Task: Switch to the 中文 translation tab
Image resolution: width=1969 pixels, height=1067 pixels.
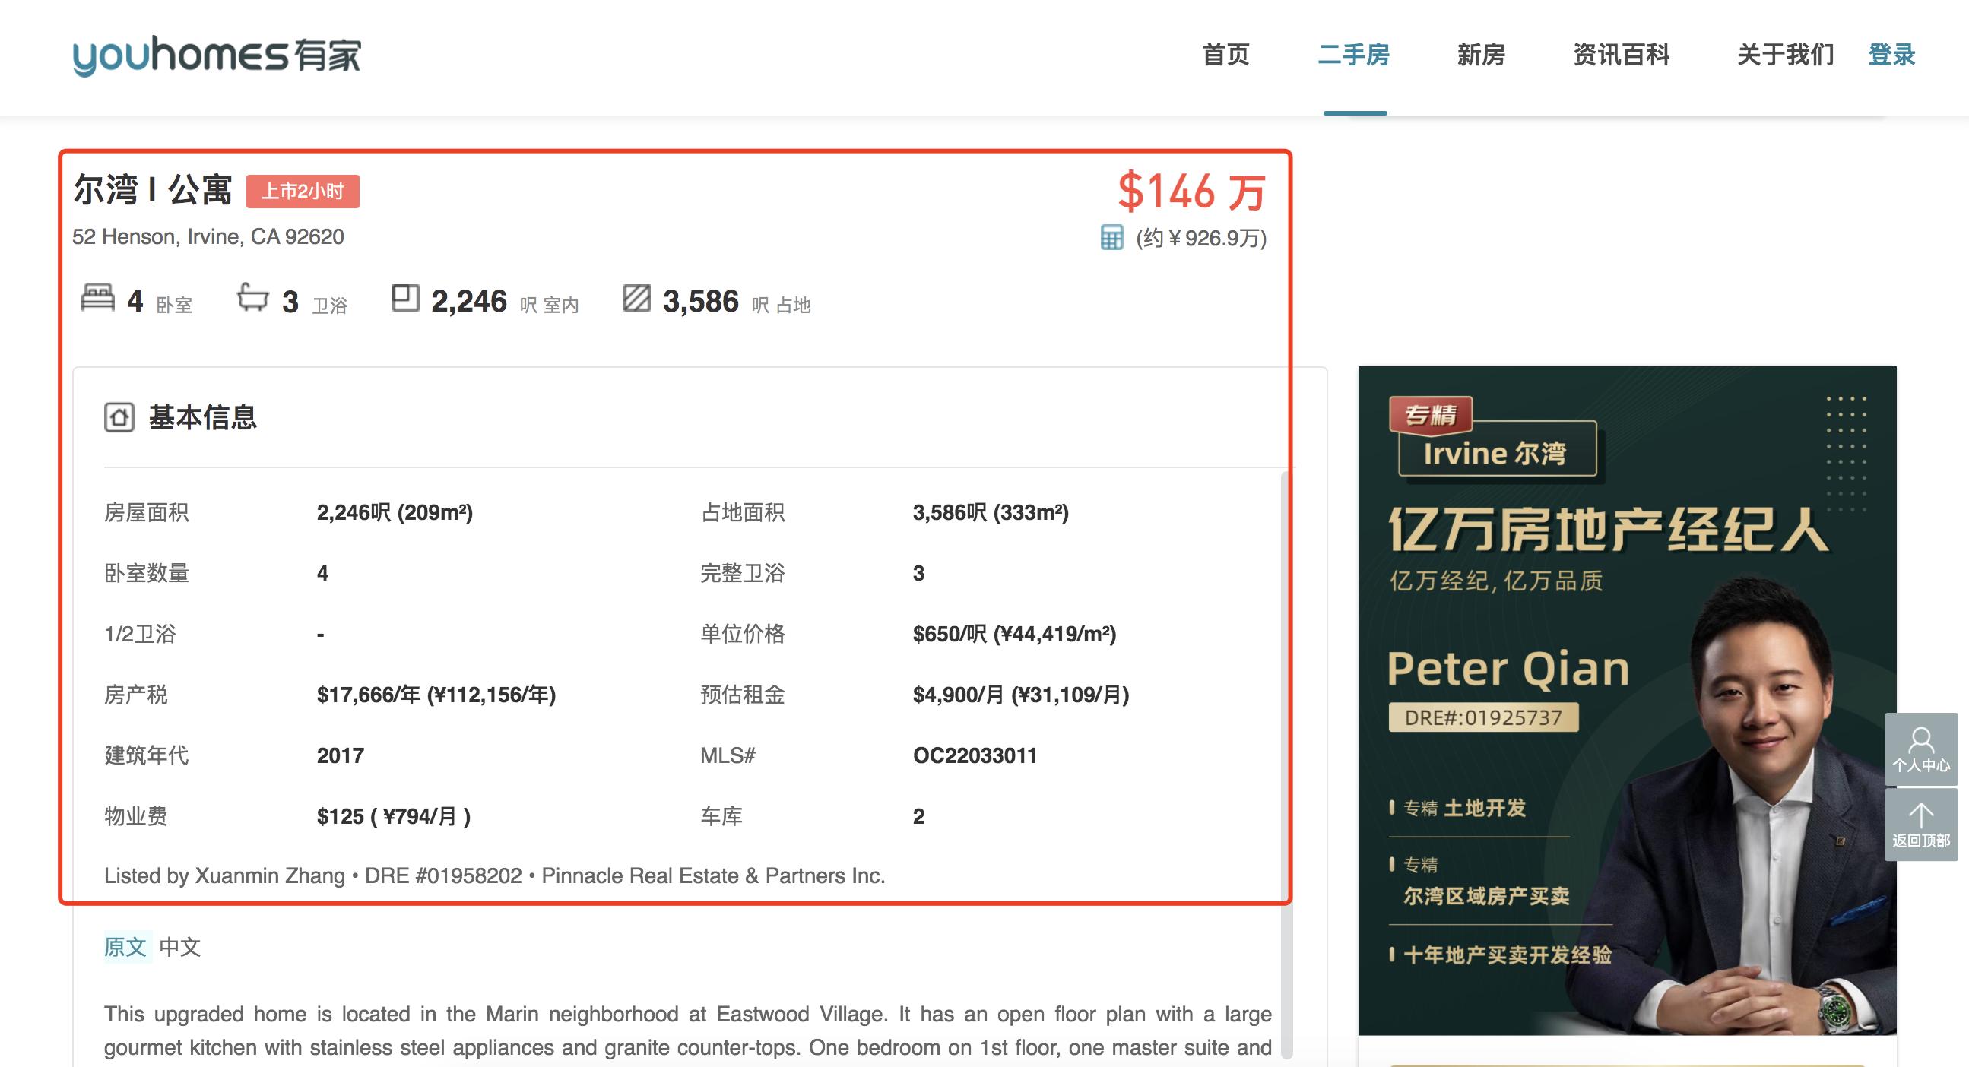Action: point(181,948)
